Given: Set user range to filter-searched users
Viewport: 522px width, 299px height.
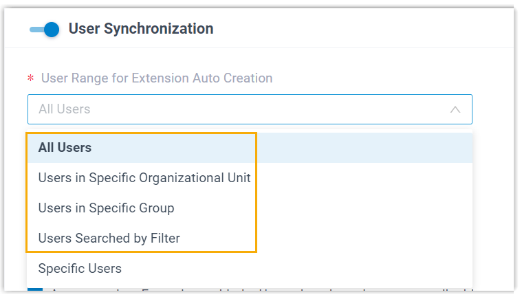Looking at the screenshot, I should 109,239.
